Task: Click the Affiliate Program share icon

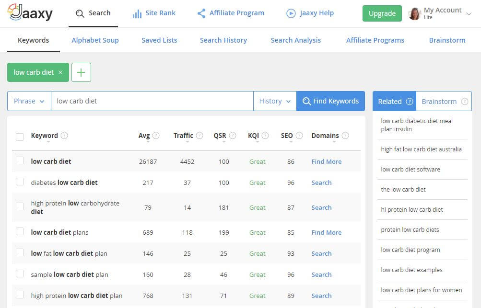Action: 201,13
